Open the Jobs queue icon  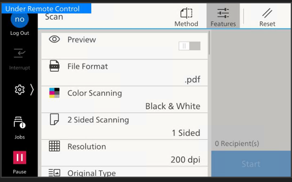20,123
